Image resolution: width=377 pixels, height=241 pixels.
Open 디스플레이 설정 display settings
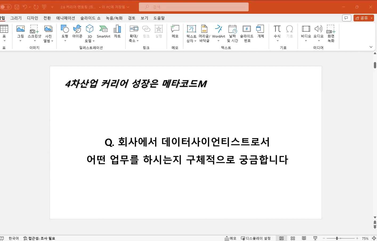pos(256,238)
